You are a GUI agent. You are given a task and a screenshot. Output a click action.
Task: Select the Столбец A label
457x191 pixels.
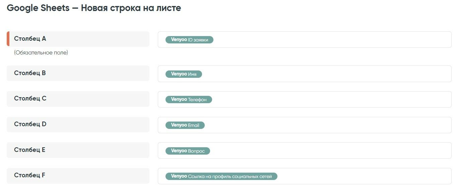point(30,39)
